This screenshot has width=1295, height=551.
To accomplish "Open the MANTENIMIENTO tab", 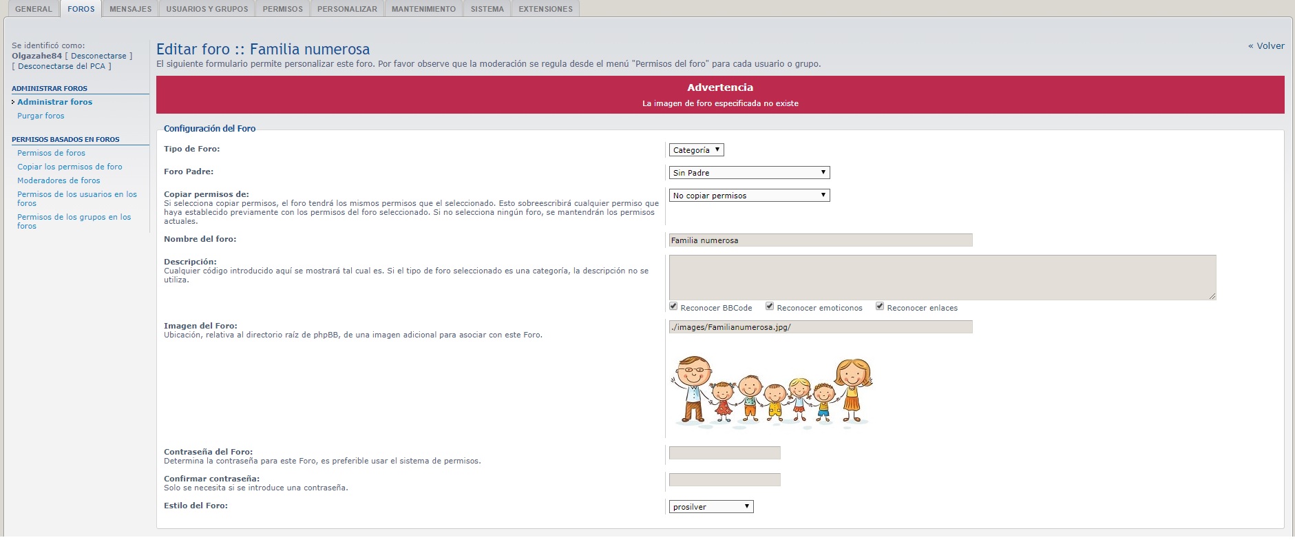I will [423, 9].
